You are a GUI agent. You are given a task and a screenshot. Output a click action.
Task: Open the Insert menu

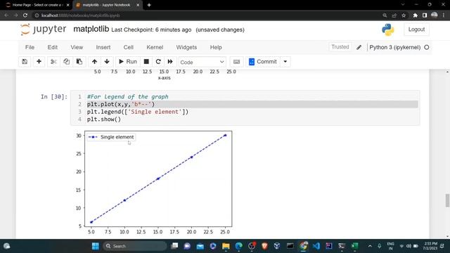point(103,47)
